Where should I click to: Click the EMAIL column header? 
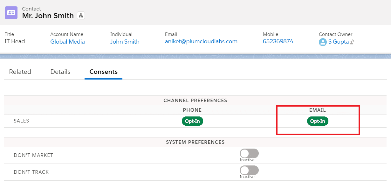pos(318,110)
